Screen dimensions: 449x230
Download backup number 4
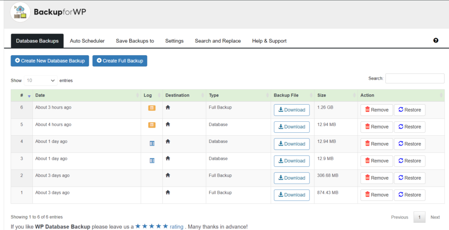(x=292, y=144)
